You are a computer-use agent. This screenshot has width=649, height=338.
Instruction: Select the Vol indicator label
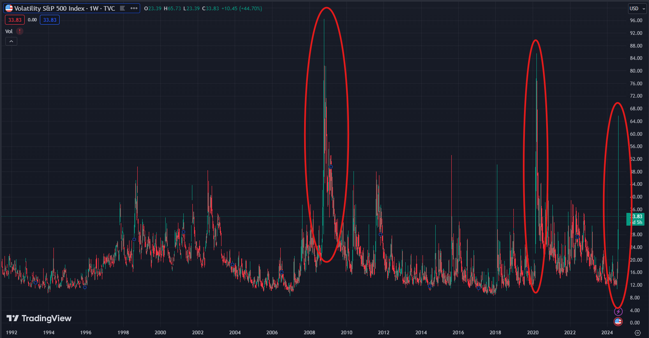pyautogui.click(x=9, y=31)
